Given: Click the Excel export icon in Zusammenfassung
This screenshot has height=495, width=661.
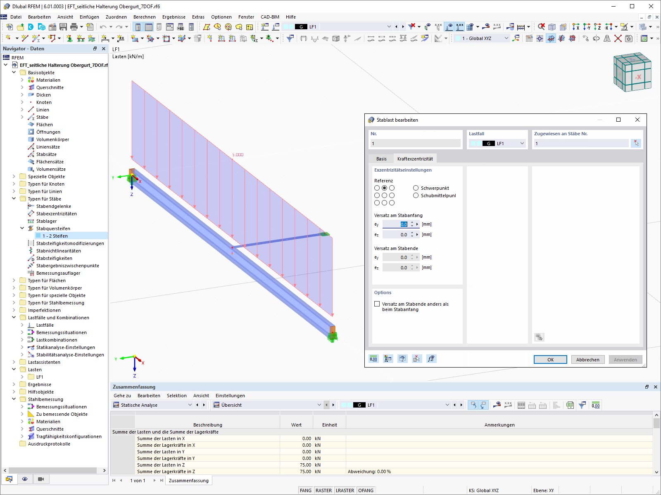Looking at the screenshot, I should [x=570, y=405].
